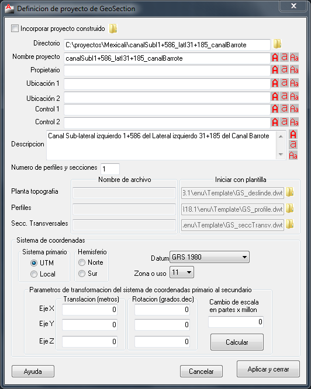Viewport: 311px width, 389px height.
Task: Apply title case to Ubicación 1
Action: click(x=294, y=83)
